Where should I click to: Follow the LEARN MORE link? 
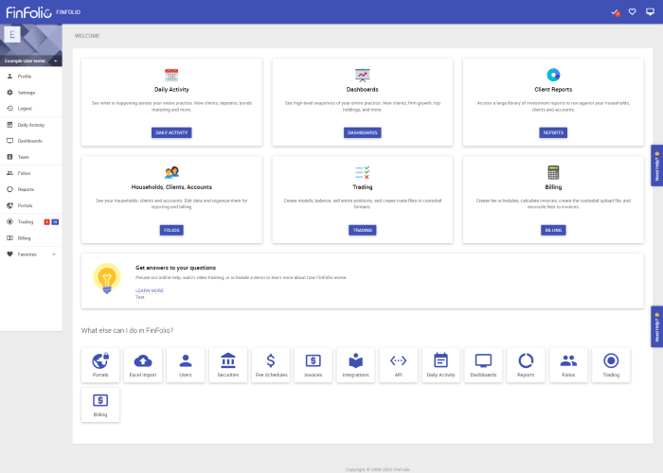click(150, 290)
